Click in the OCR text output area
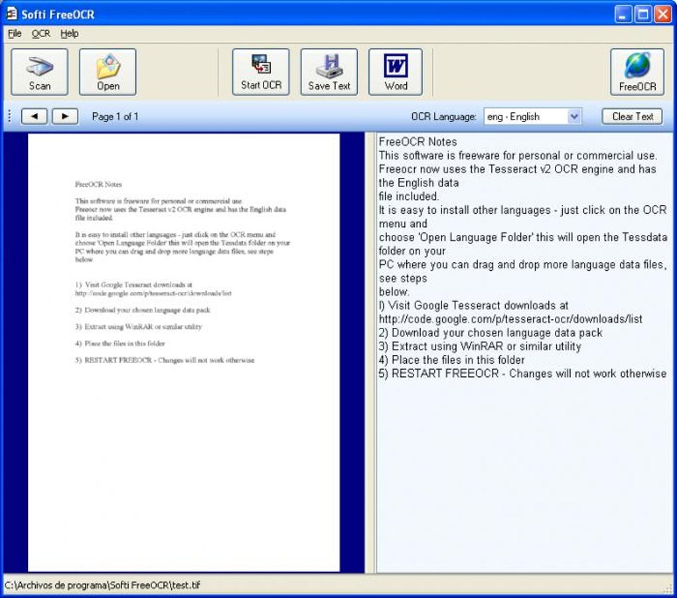The height and width of the screenshot is (598, 677). coord(524,352)
